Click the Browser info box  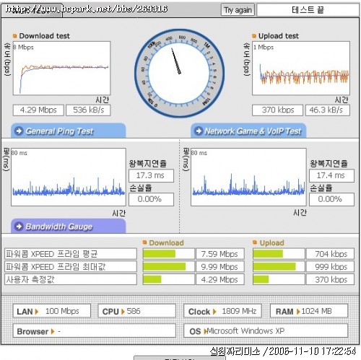point(95,331)
